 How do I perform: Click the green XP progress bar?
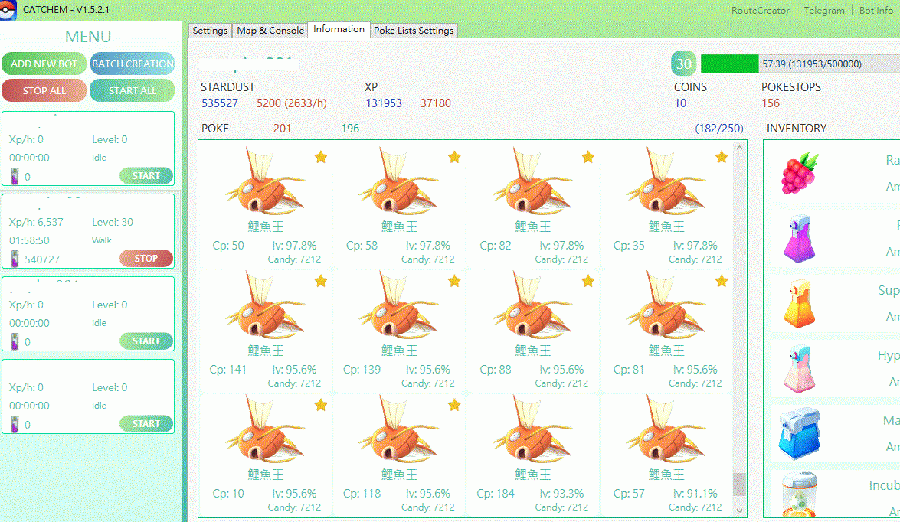click(x=729, y=64)
